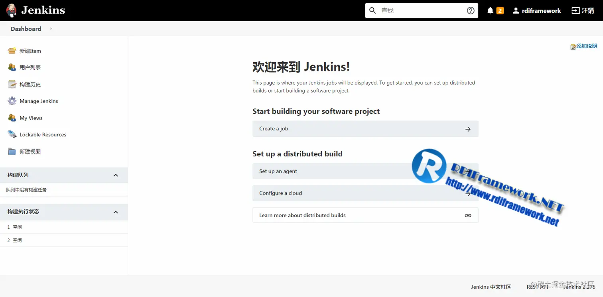
Task: Open the notifications bell showing 2
Action: (495, 10)
